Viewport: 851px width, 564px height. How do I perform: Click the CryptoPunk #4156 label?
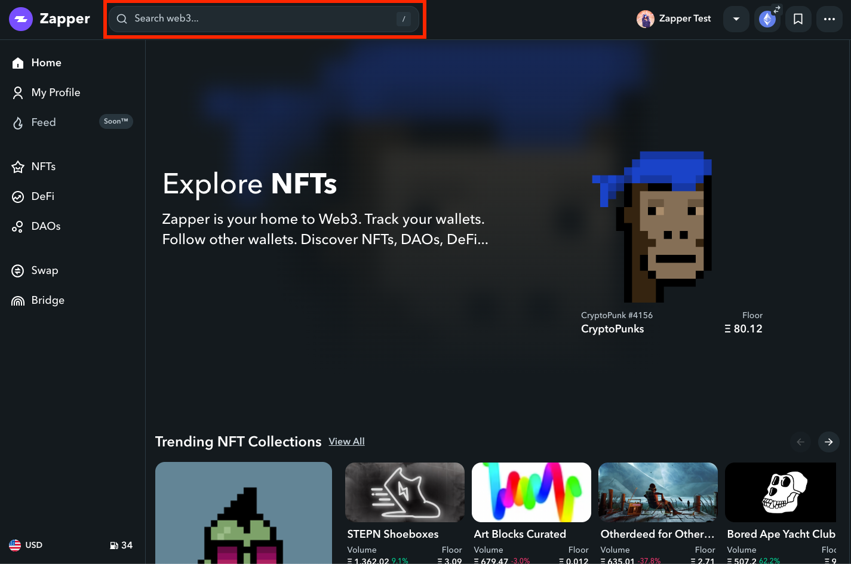click(617, 315)
